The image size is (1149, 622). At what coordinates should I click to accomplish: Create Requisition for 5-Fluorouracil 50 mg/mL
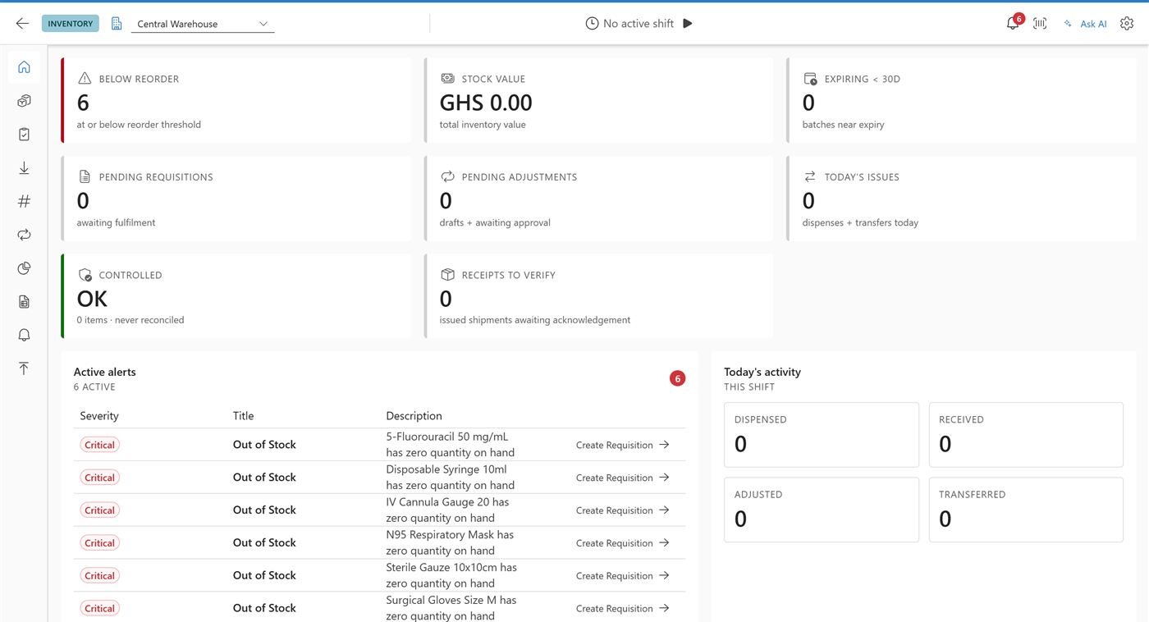[623, 445]
